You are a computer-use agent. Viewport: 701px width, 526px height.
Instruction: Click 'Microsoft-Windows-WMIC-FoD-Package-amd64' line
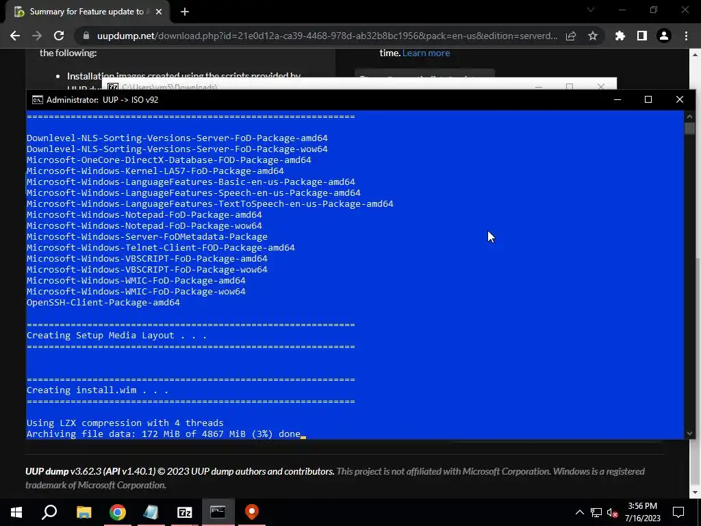click(x=136, y=281)
